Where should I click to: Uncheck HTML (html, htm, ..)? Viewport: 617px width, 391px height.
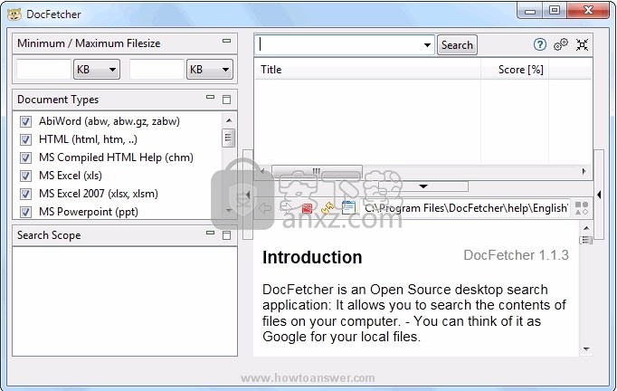(x=25, y=139)
